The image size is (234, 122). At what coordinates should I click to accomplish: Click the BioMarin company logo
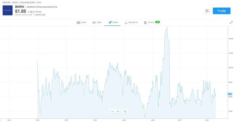[x=8, y=10]
